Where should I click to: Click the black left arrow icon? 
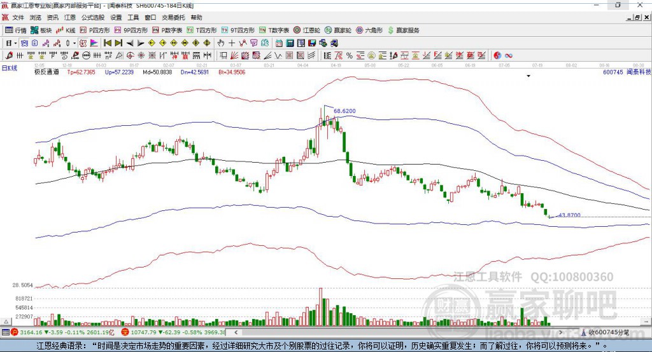click(x=130, y=43)
